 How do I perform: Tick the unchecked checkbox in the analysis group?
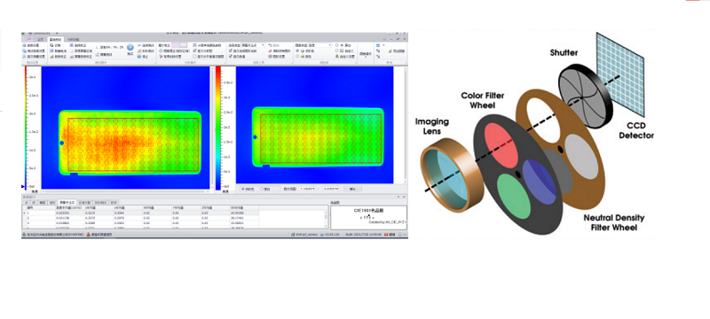(x=194, y=57)
